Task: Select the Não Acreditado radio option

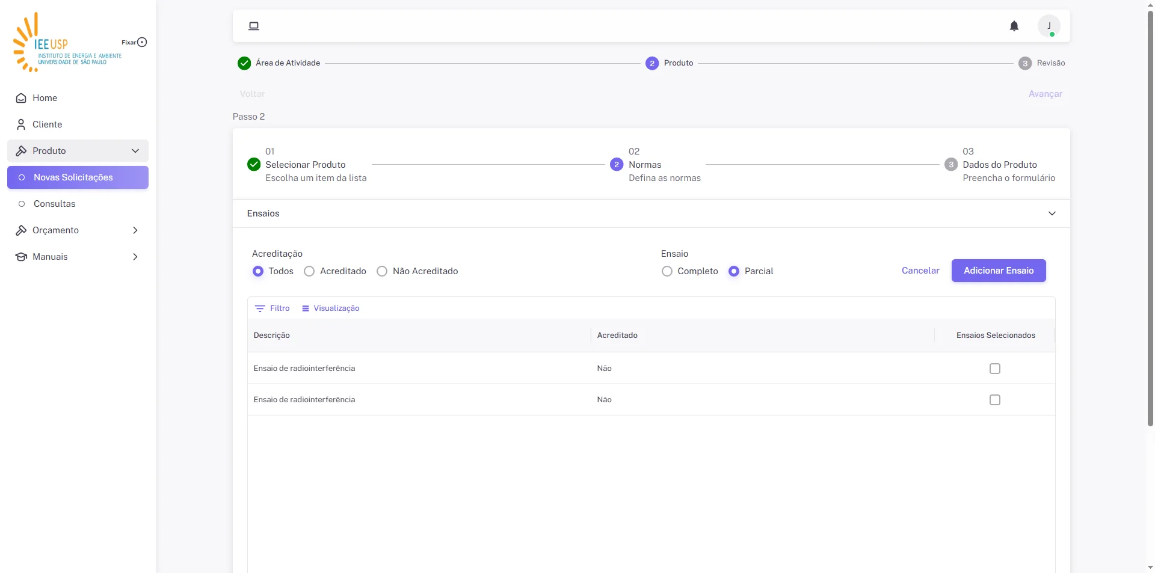Action: [382, 271]
